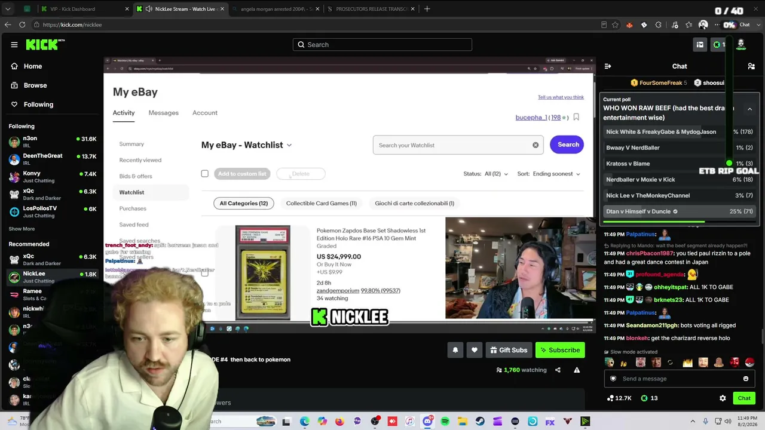Click the green Chat send button
Screen dimensions: 765x430
coord(744,398)
